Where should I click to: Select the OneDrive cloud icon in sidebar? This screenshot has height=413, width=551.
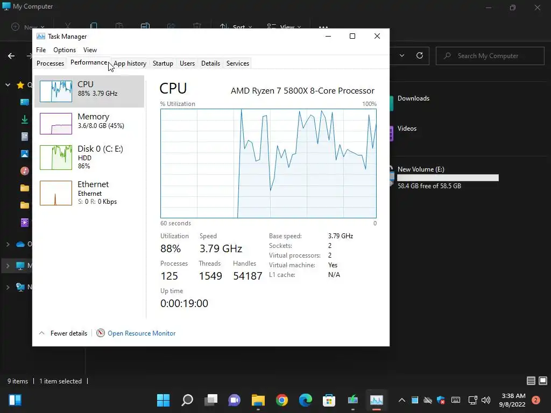point(20,244)
